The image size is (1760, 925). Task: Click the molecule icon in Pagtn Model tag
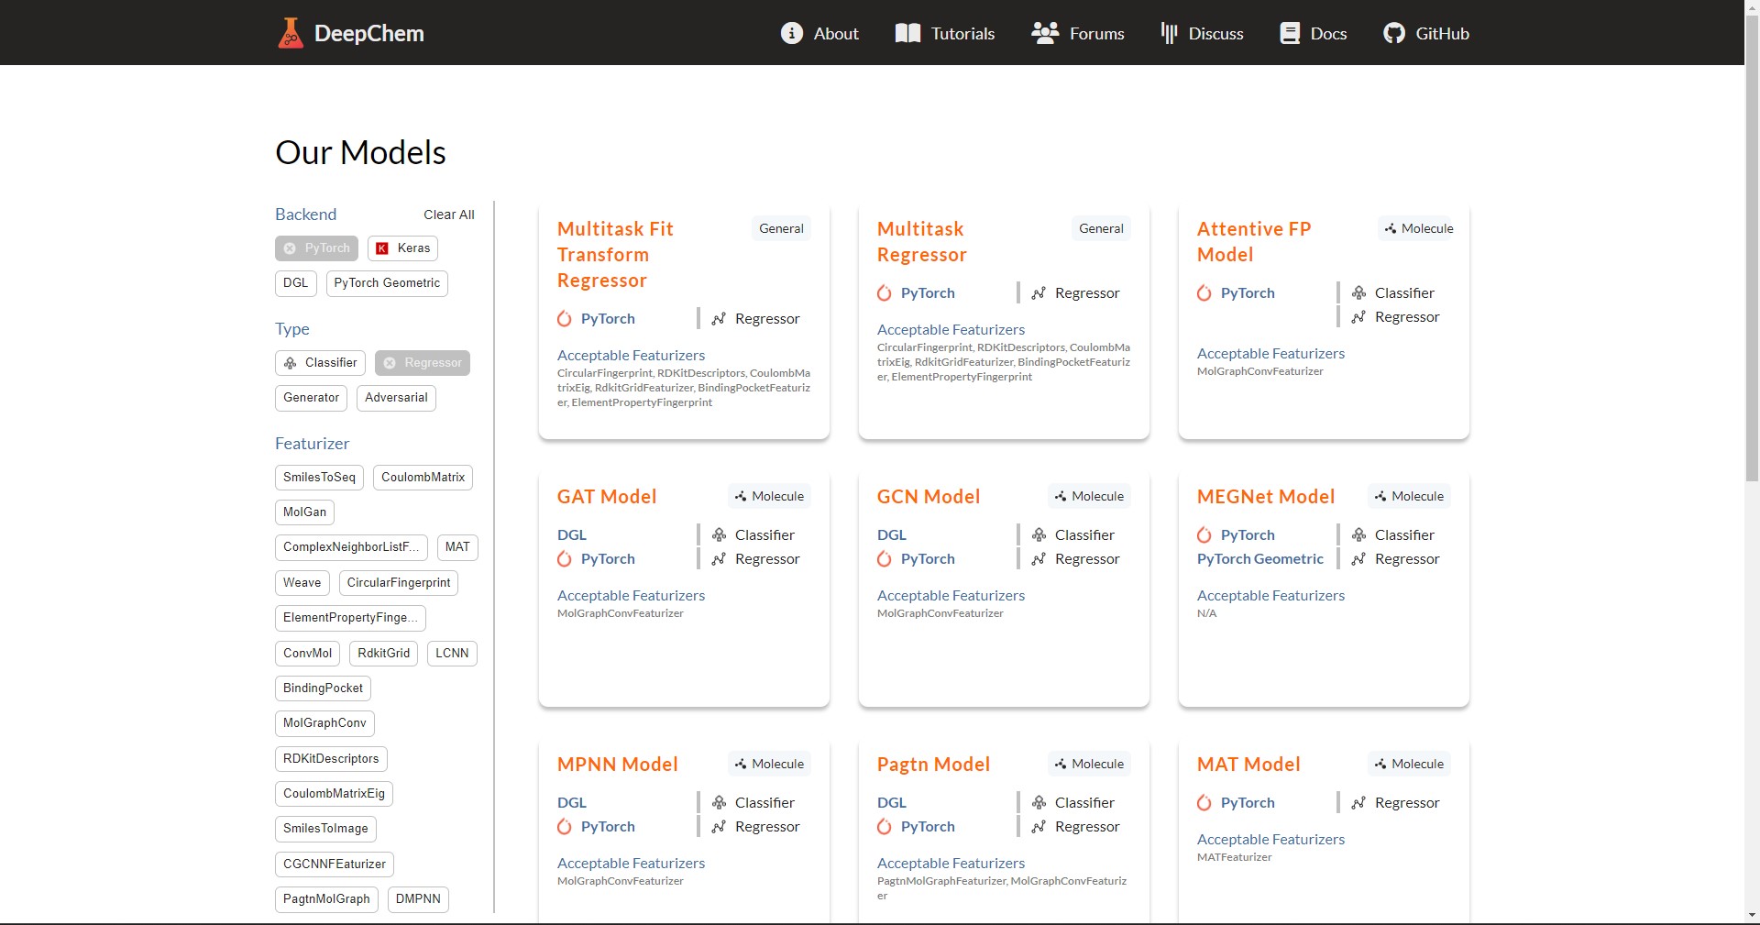(x=1061, y=764)
